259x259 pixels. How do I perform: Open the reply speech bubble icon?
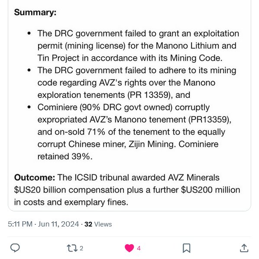[x=15, y=248]
